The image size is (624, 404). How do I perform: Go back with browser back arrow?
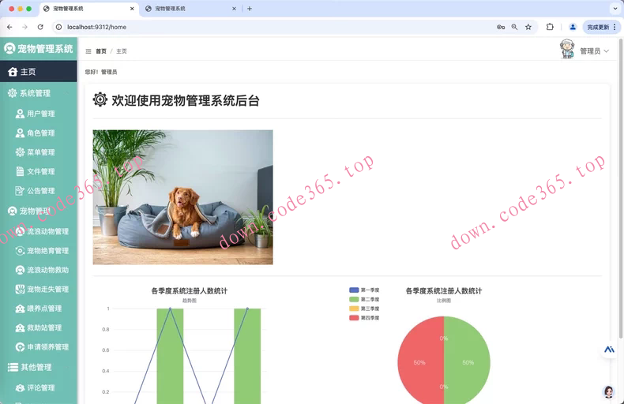(x=9, y=27)
